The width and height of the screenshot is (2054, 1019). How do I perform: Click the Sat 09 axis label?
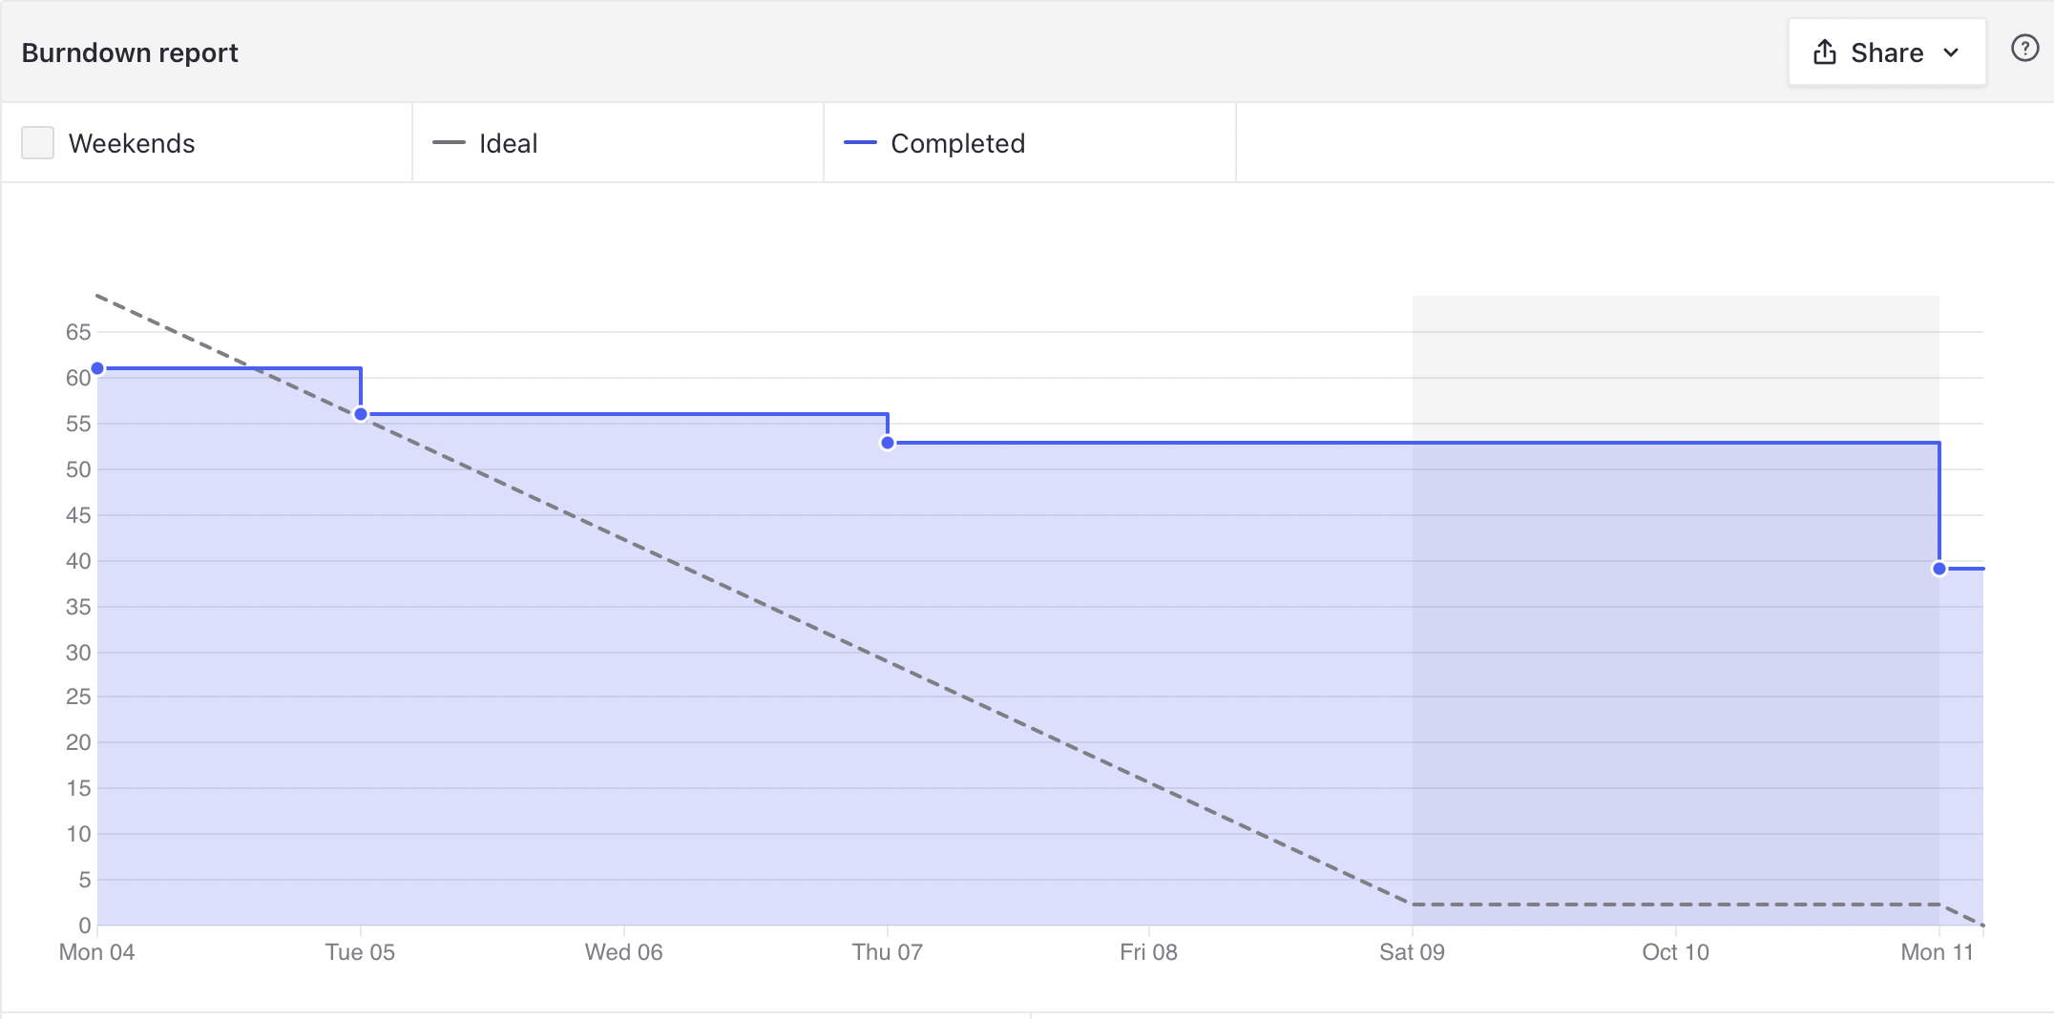[x=1412, y=952]
